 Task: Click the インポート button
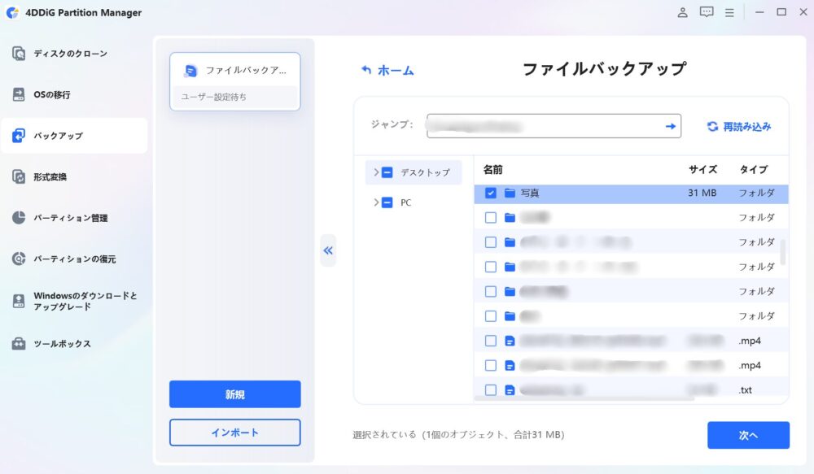click(234, 433)
